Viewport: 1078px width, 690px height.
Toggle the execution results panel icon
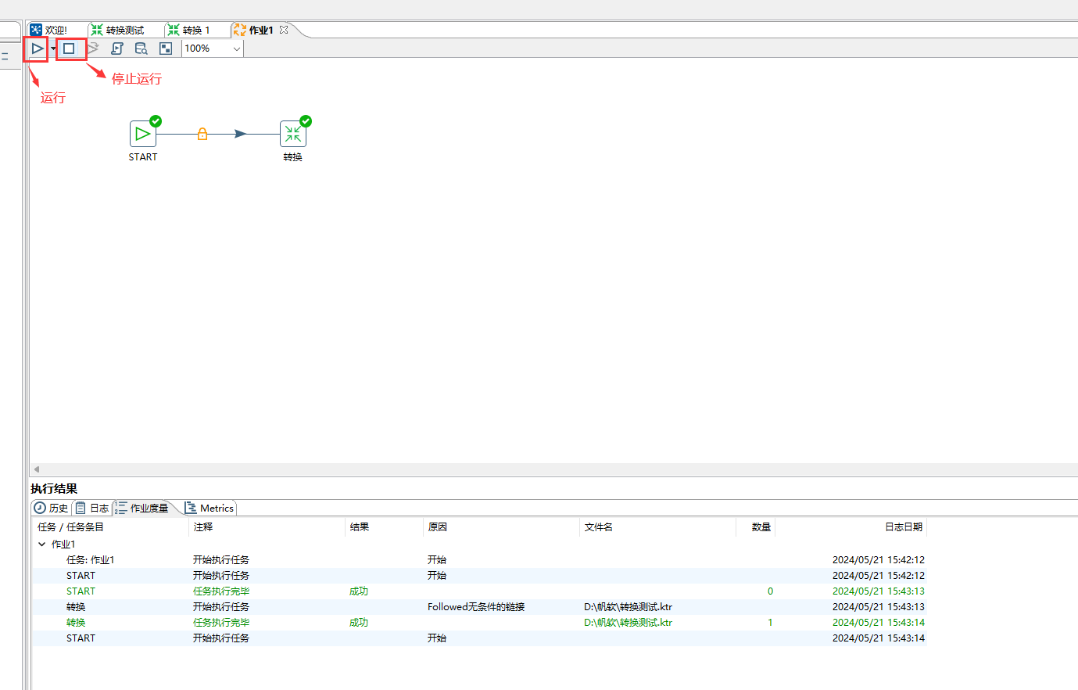166,49
